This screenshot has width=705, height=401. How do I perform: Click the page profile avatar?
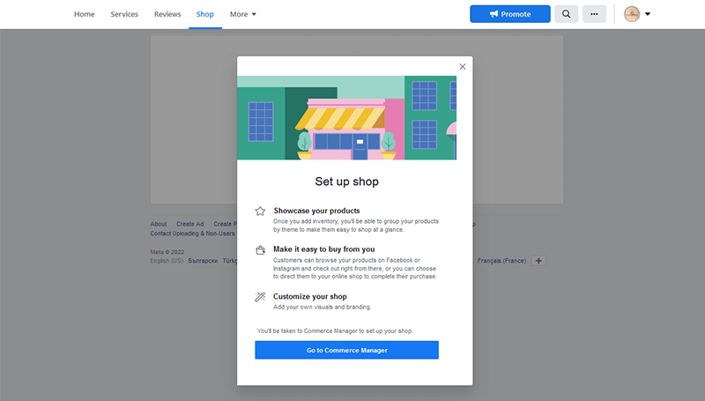pos(632,14)
